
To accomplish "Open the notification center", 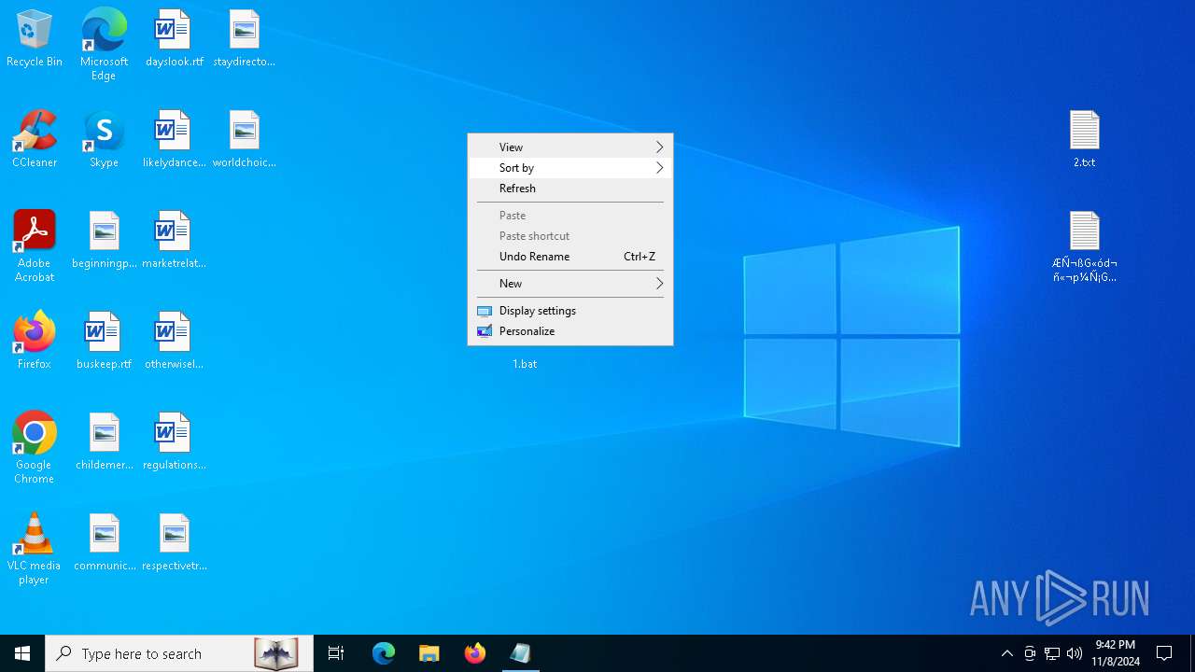I will point(1164,653).
